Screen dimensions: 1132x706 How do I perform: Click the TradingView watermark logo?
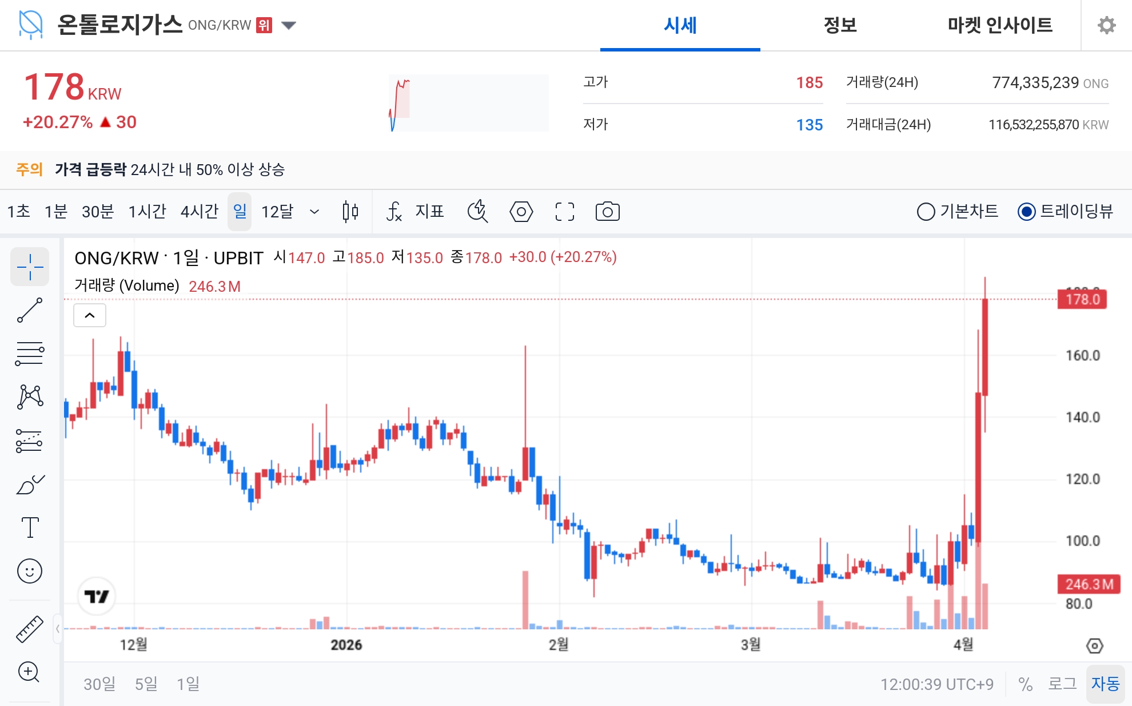coord(97,596)
